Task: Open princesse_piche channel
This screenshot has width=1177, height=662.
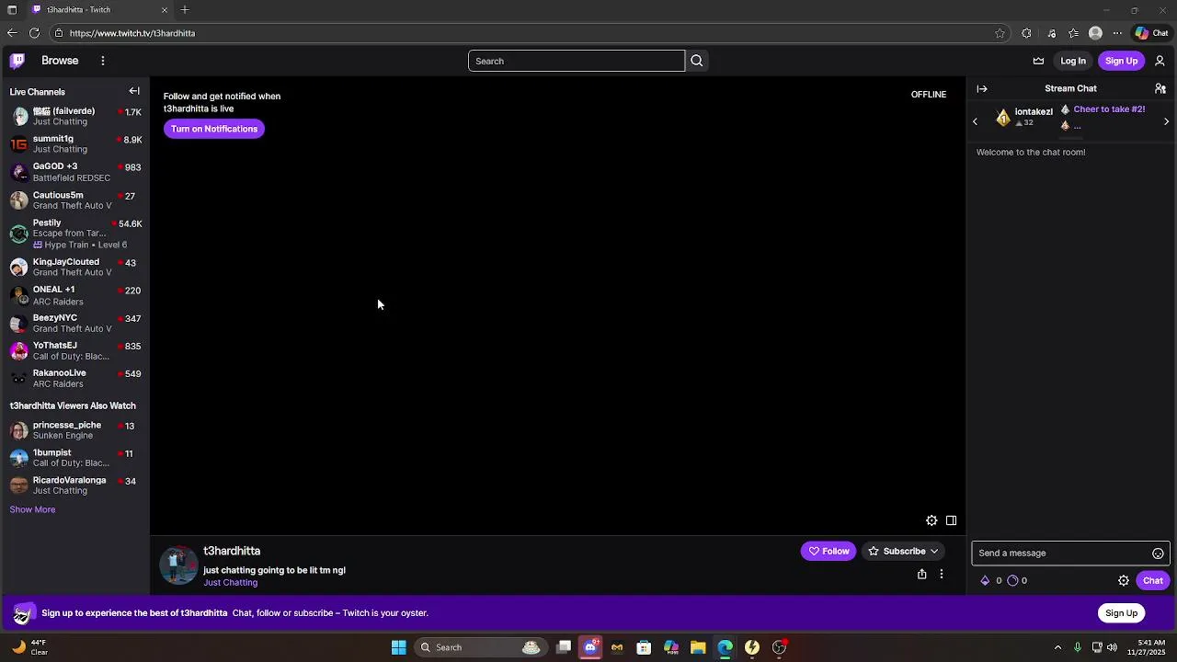Action: (x=74, y=429)
